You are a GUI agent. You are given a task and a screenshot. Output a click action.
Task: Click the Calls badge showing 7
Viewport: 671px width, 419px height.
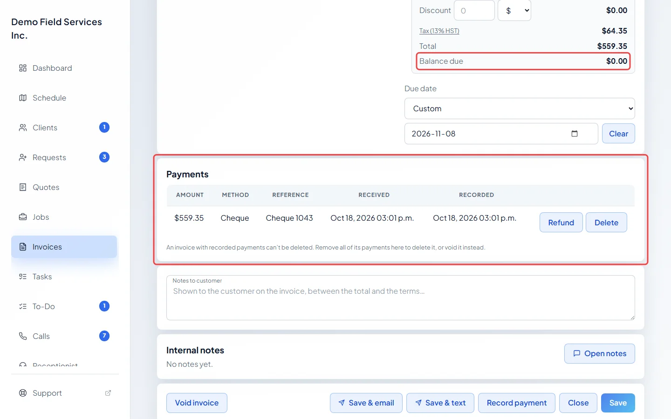(104, 336)
